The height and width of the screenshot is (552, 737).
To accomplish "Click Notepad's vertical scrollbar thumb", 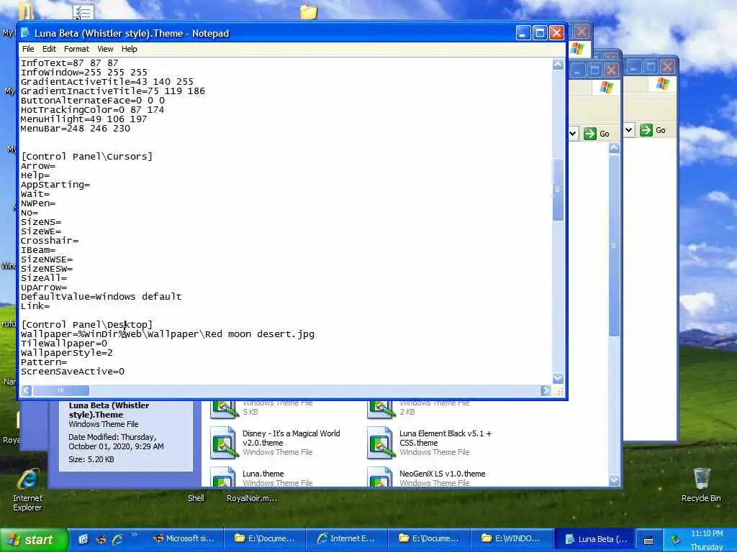I will [558, 190].
